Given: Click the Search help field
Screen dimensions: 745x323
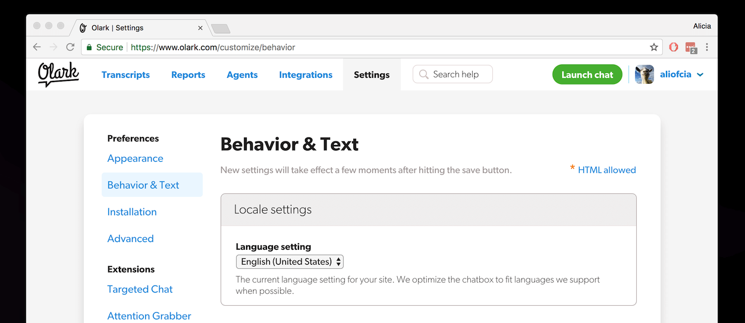Looking at the screenshot, I should [x=453, y=74].
